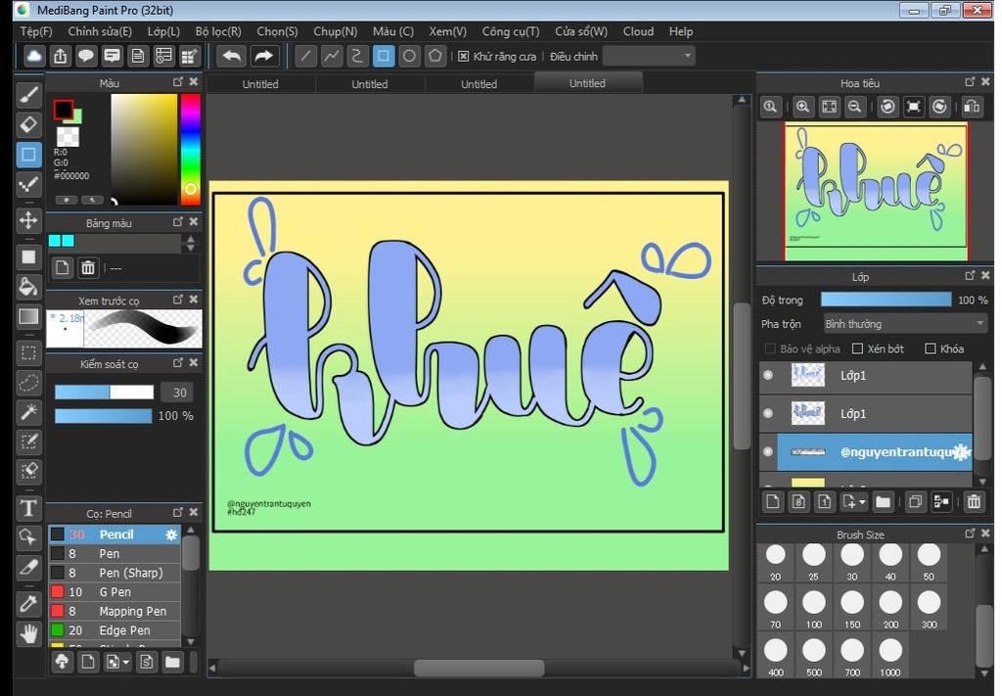Flip the Navigator view horizontally
This screenshot has width=1002, height=696.
972,107
